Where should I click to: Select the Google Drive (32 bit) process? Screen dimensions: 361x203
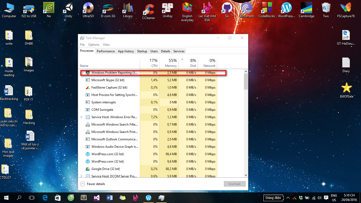tap(148, 169)
